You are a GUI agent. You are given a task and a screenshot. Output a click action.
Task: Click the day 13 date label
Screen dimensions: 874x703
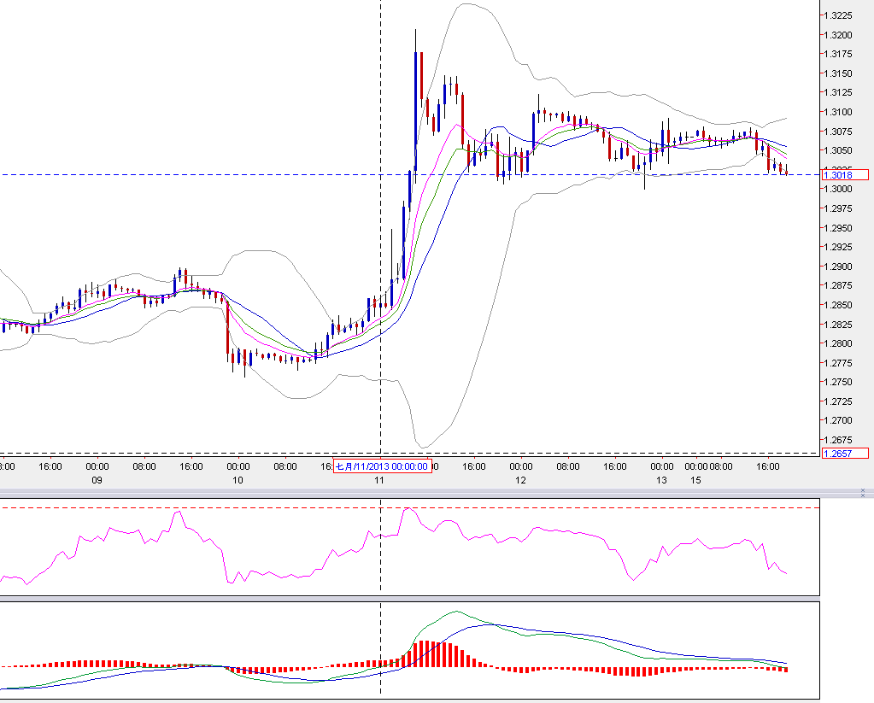(x=661, y=480)
